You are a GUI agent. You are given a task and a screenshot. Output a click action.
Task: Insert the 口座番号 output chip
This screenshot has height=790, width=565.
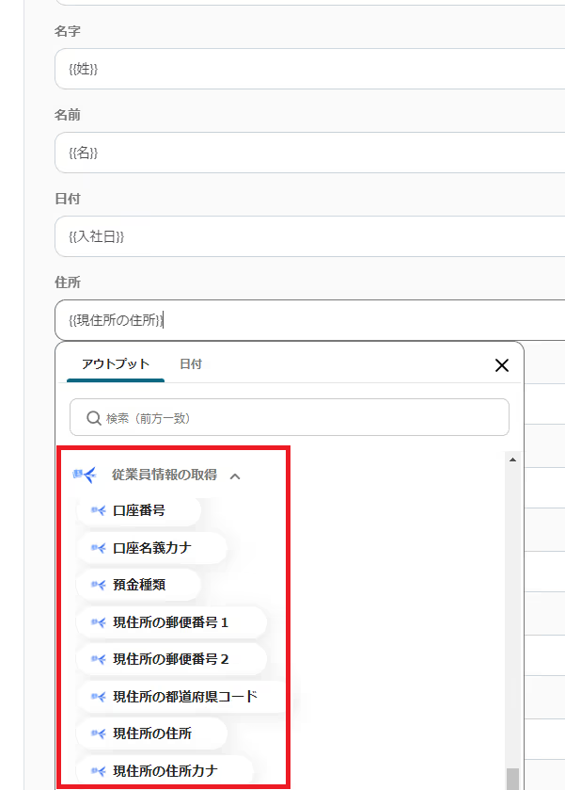pyautogui.click(x=138, y=511)
